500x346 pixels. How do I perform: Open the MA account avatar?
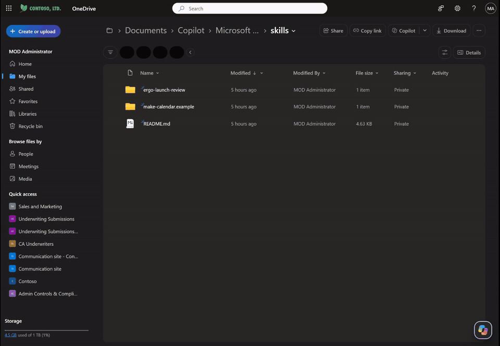(x=491, y=8)
